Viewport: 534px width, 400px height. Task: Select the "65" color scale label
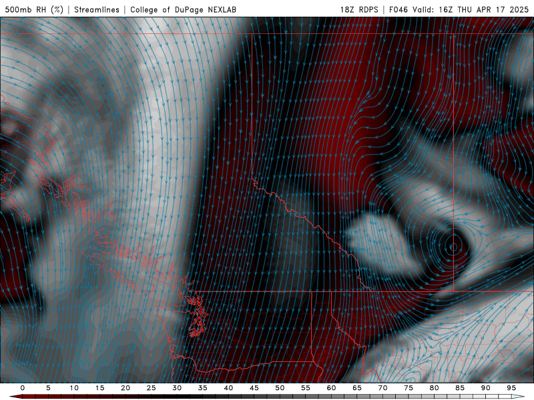point(357,388)
